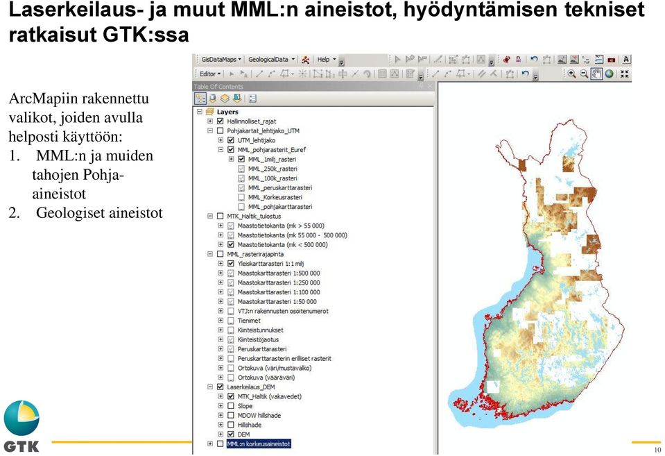Open the Help menu
The image size is (665, 456).
coord(326,60)
